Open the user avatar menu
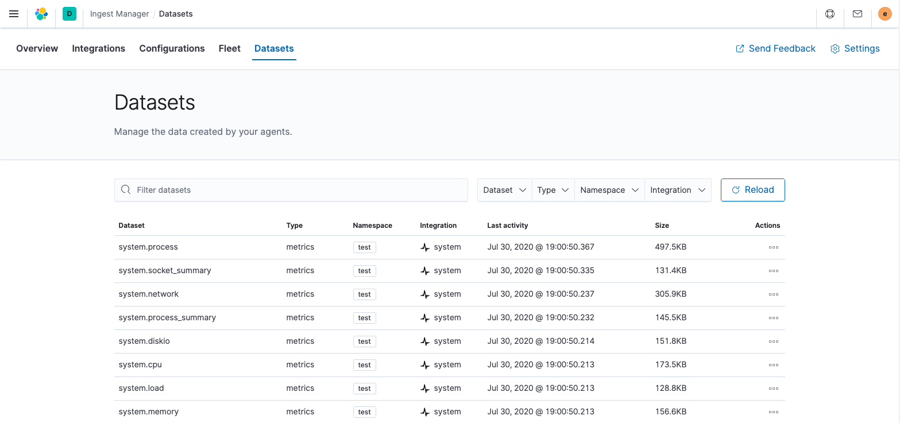 (885, 14)
